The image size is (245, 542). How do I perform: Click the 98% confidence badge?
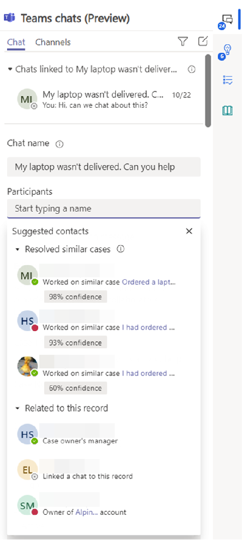coord(75,297)
